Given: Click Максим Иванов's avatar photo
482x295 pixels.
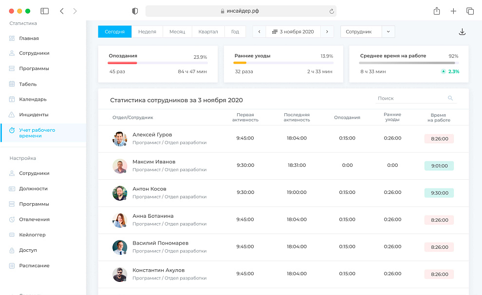Looking at the screenshot, I should click(x=119, y=166).
